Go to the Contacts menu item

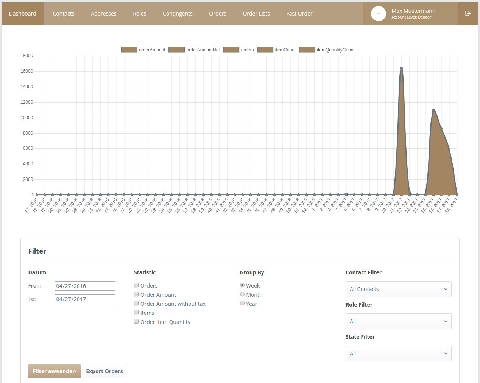pyautogui.click(x=64, y=14)
